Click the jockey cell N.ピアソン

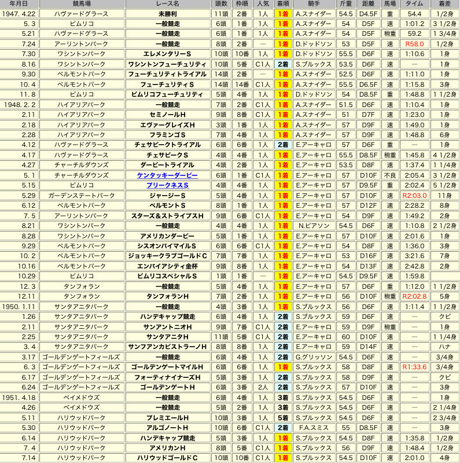click(314, 226)
